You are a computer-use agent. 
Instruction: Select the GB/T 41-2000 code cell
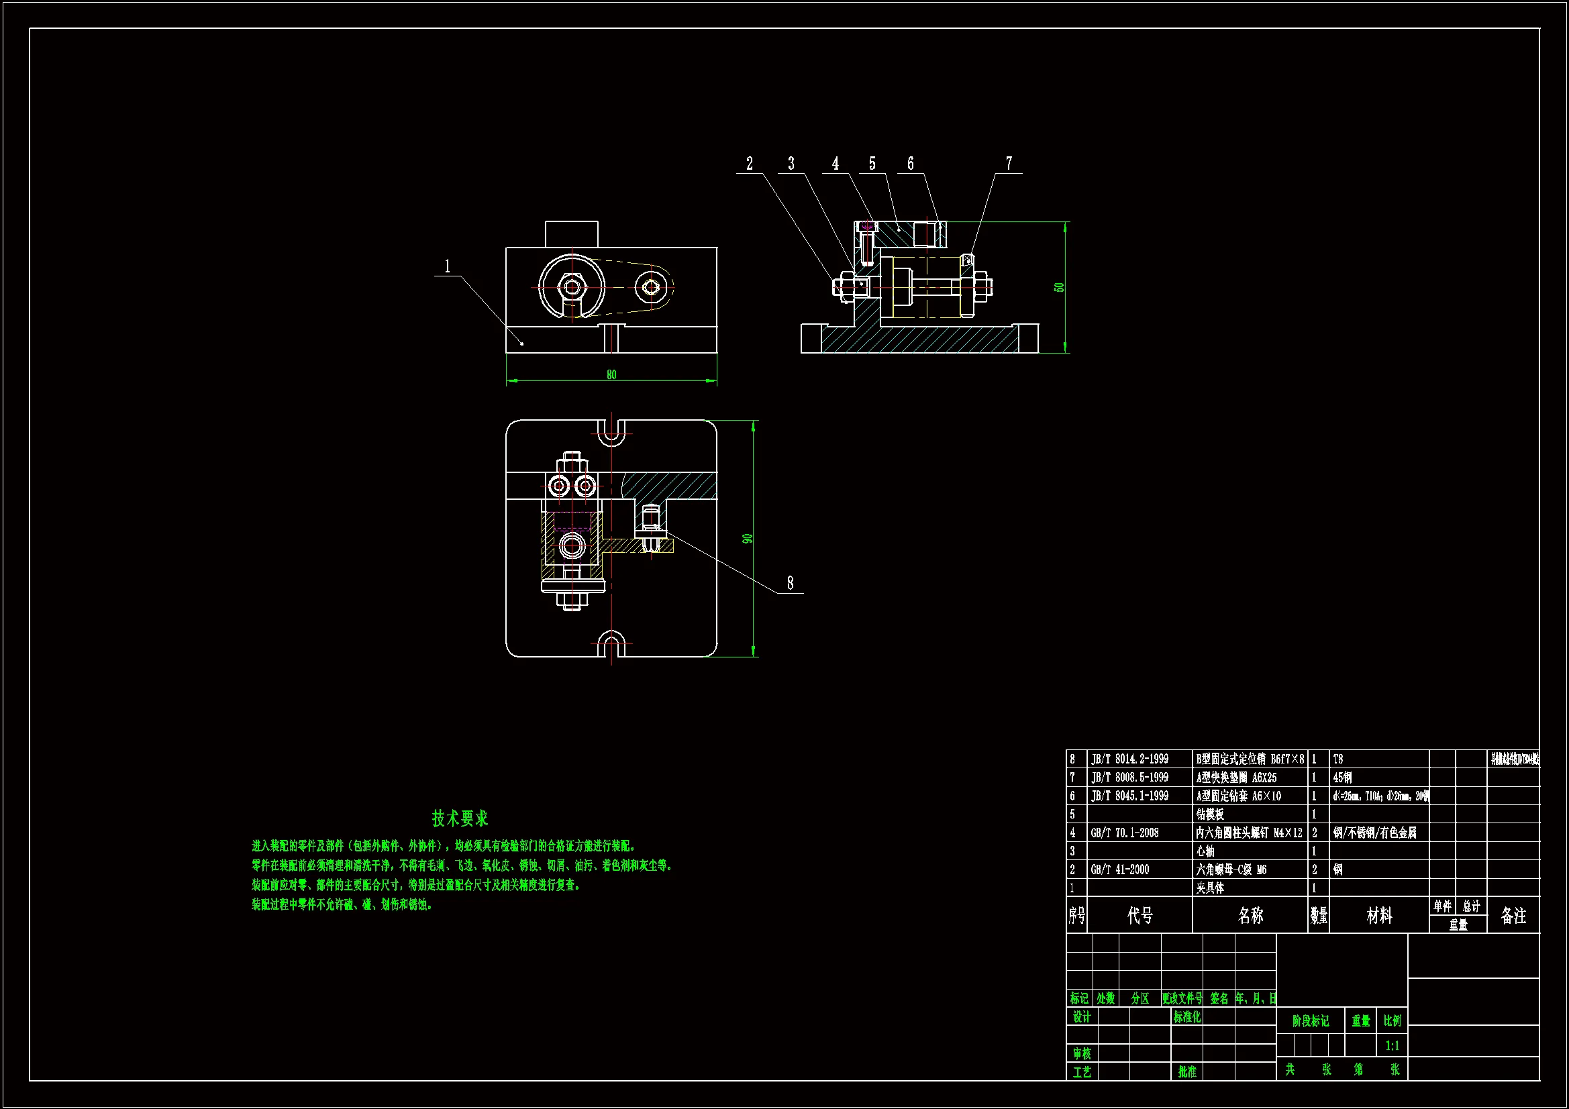[x=1120, y=869]
